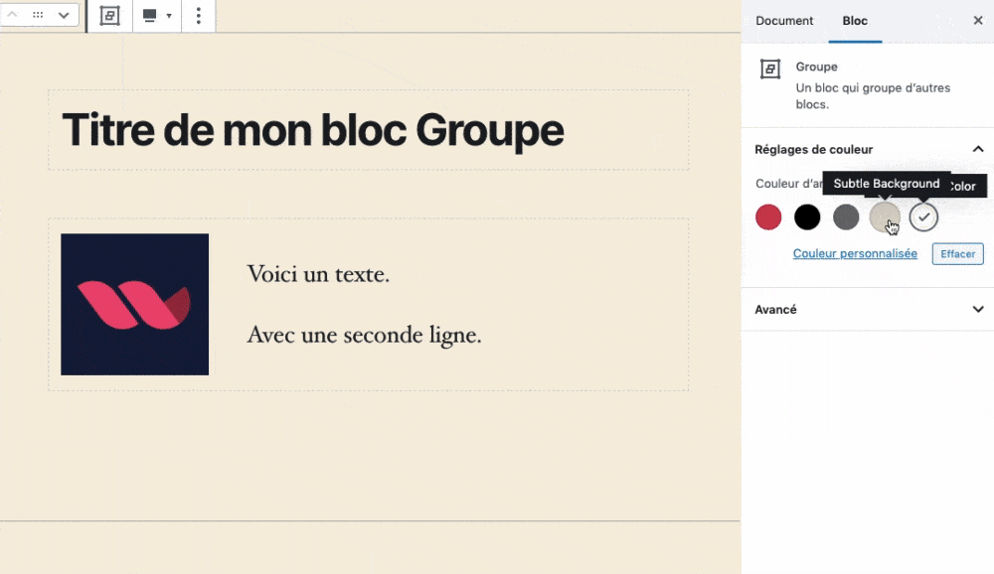The width and height of the screenshot is (994, 574).
Task: Click the Group block type icon in toolbar
Action: coord(109,16)
